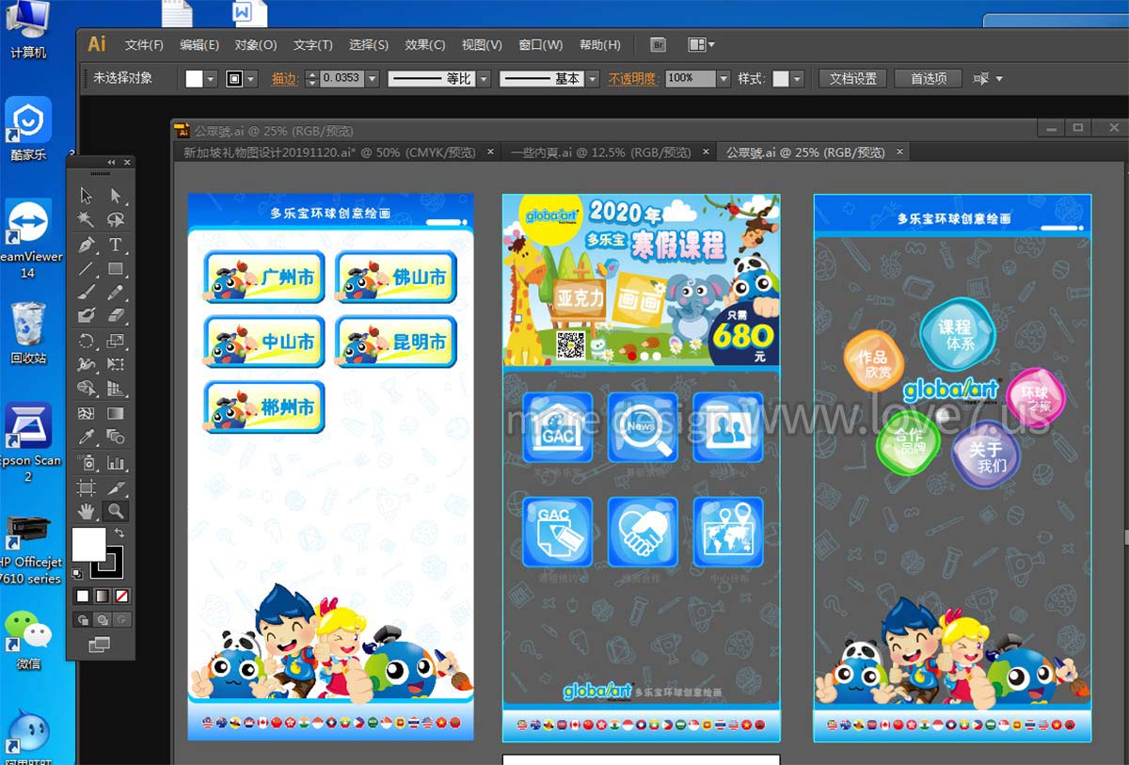This screenshot has height=765, width=1129.
Task: Open Adobe Bridge from the menu bar
Action: tap(659, 44)
